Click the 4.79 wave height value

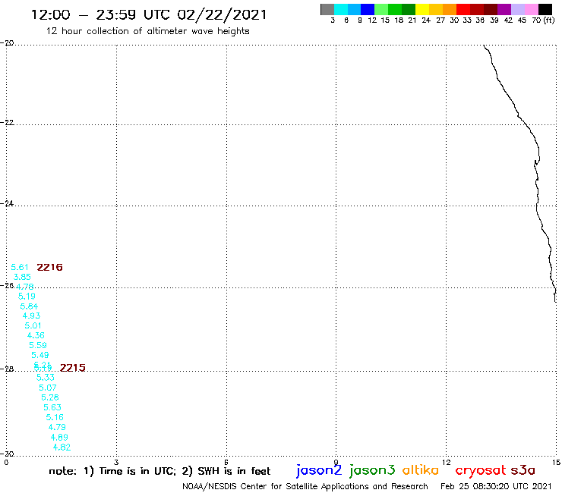(57, 427)
